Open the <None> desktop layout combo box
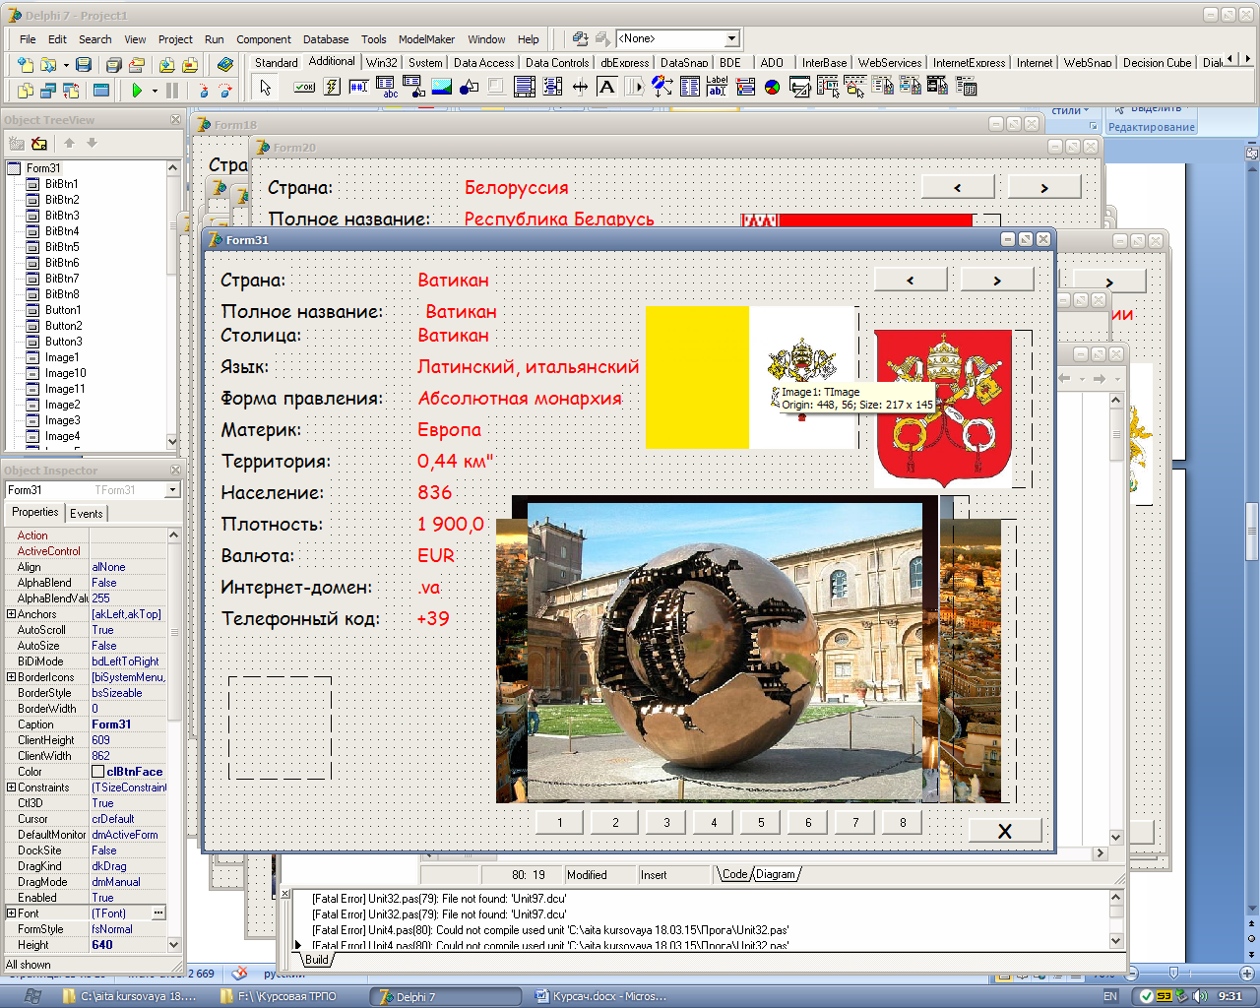The height and width of the screenshot is (1008, 1260). coord(731,38)
